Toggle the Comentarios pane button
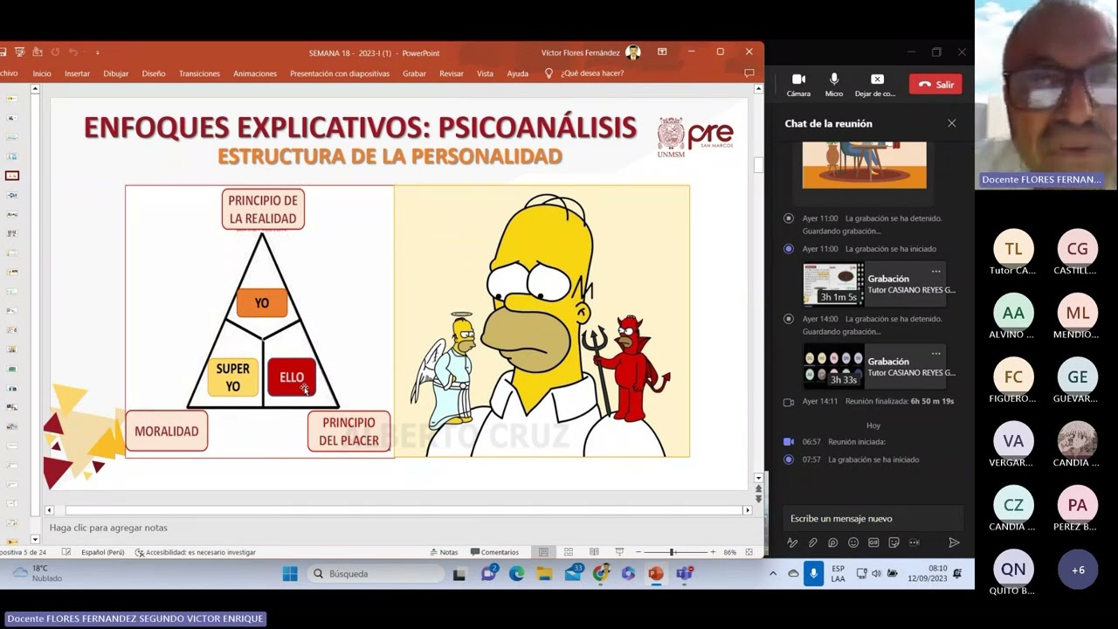 [x=494, y=552]
